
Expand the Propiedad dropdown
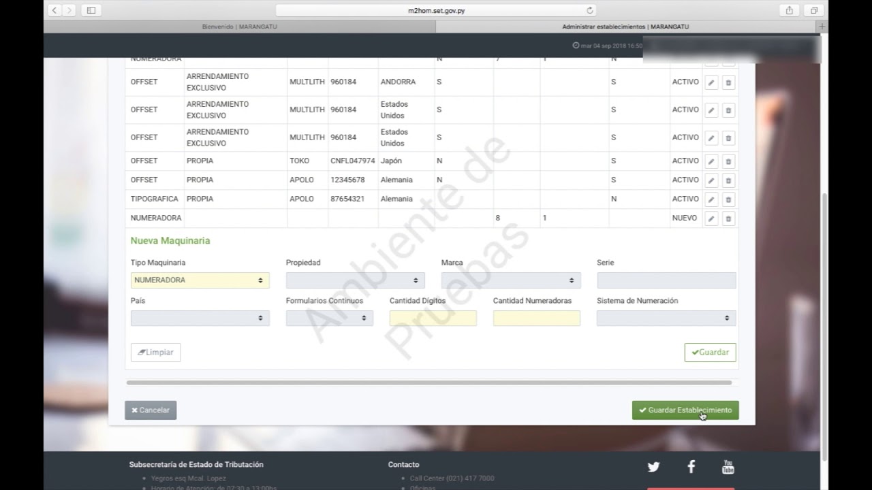point(355,280)
